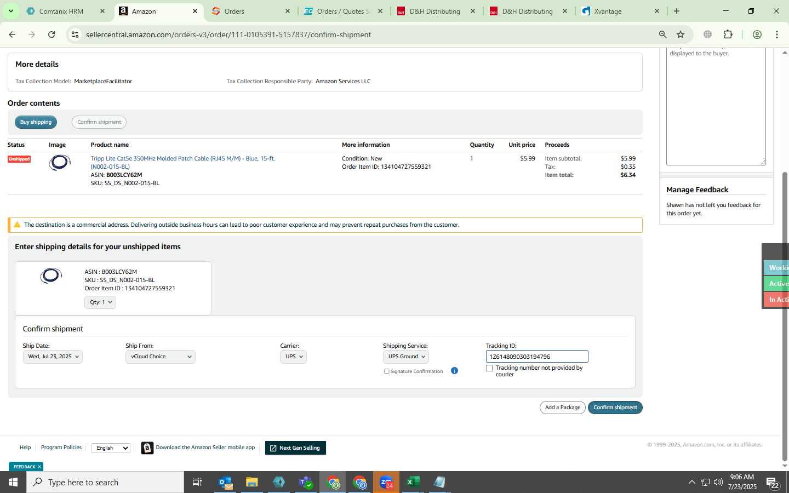Check Tracking number not provided by courier
Viewport: 789px width, 493px height.
click(x=489, y=368)
